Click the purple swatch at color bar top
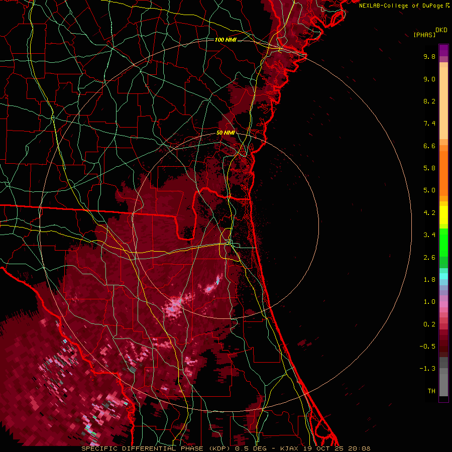Image resolution: width=452 pixels, height=452 pixels. (x=443, y=50)
